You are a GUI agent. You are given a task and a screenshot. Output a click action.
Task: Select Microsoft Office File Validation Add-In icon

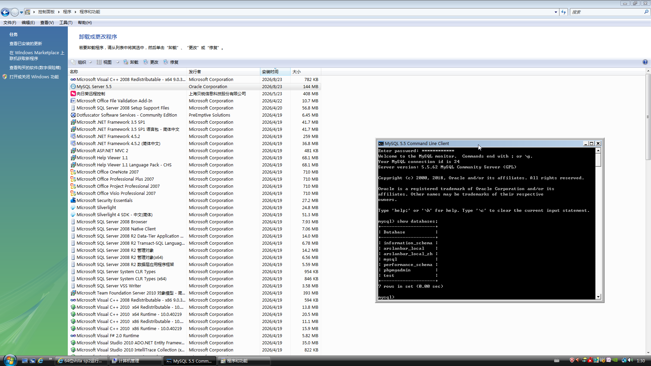(x=73, y=101)
